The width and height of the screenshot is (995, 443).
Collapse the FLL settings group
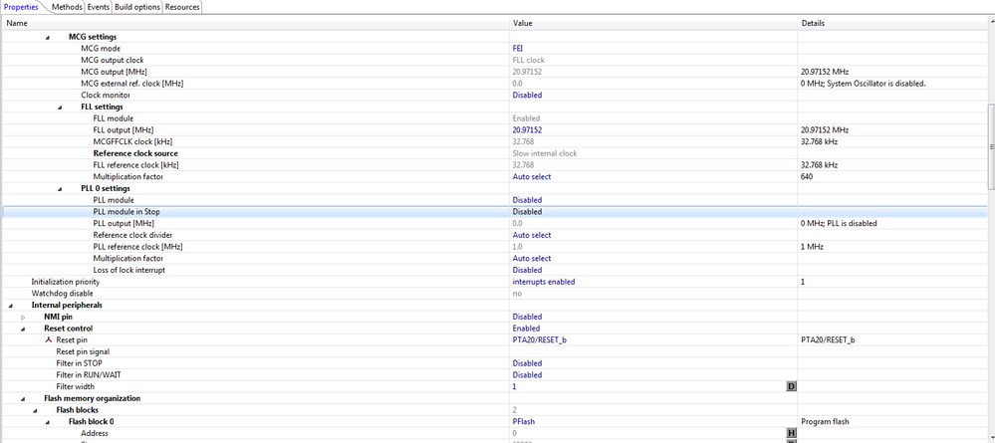tap(59, 107)
